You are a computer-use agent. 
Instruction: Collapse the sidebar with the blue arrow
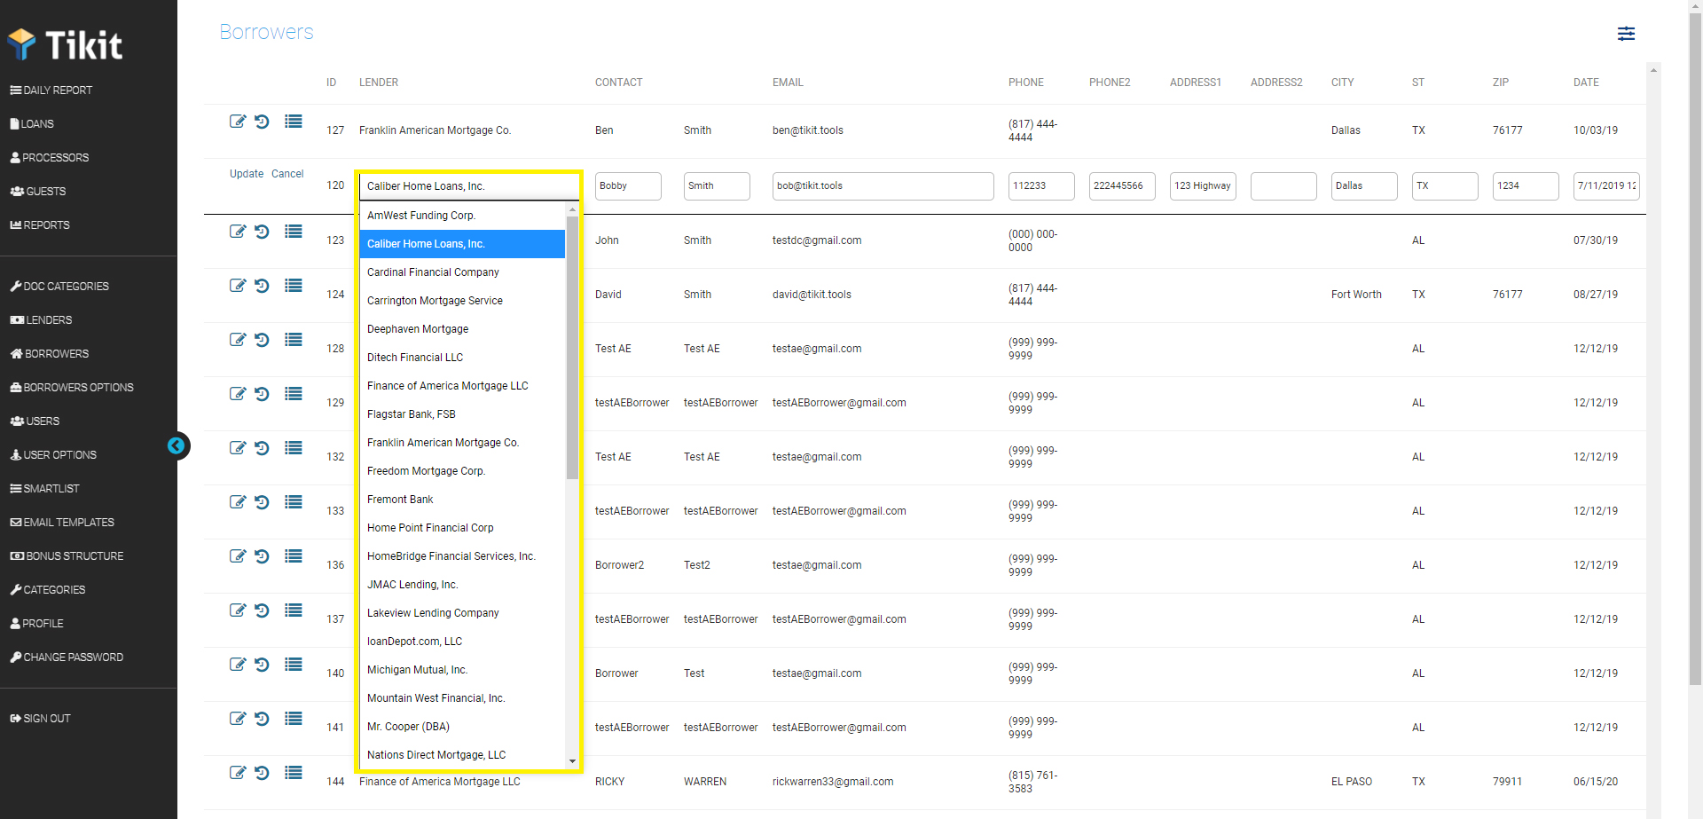point(177,445)
